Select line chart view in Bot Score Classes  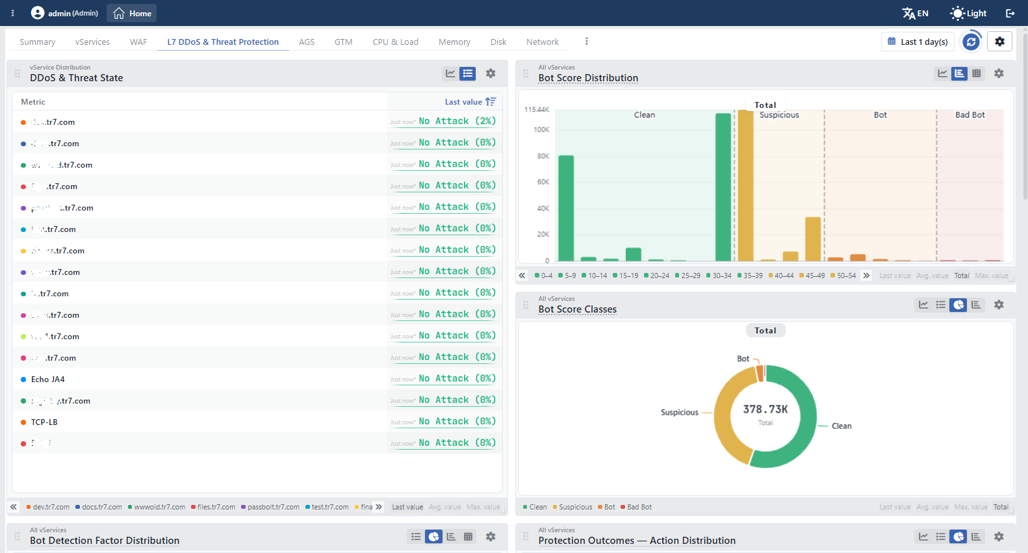(x=923, y=305)
